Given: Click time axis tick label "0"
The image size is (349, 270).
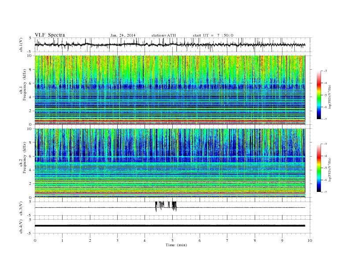Looking at the screenshot, I should pos(35,240).
